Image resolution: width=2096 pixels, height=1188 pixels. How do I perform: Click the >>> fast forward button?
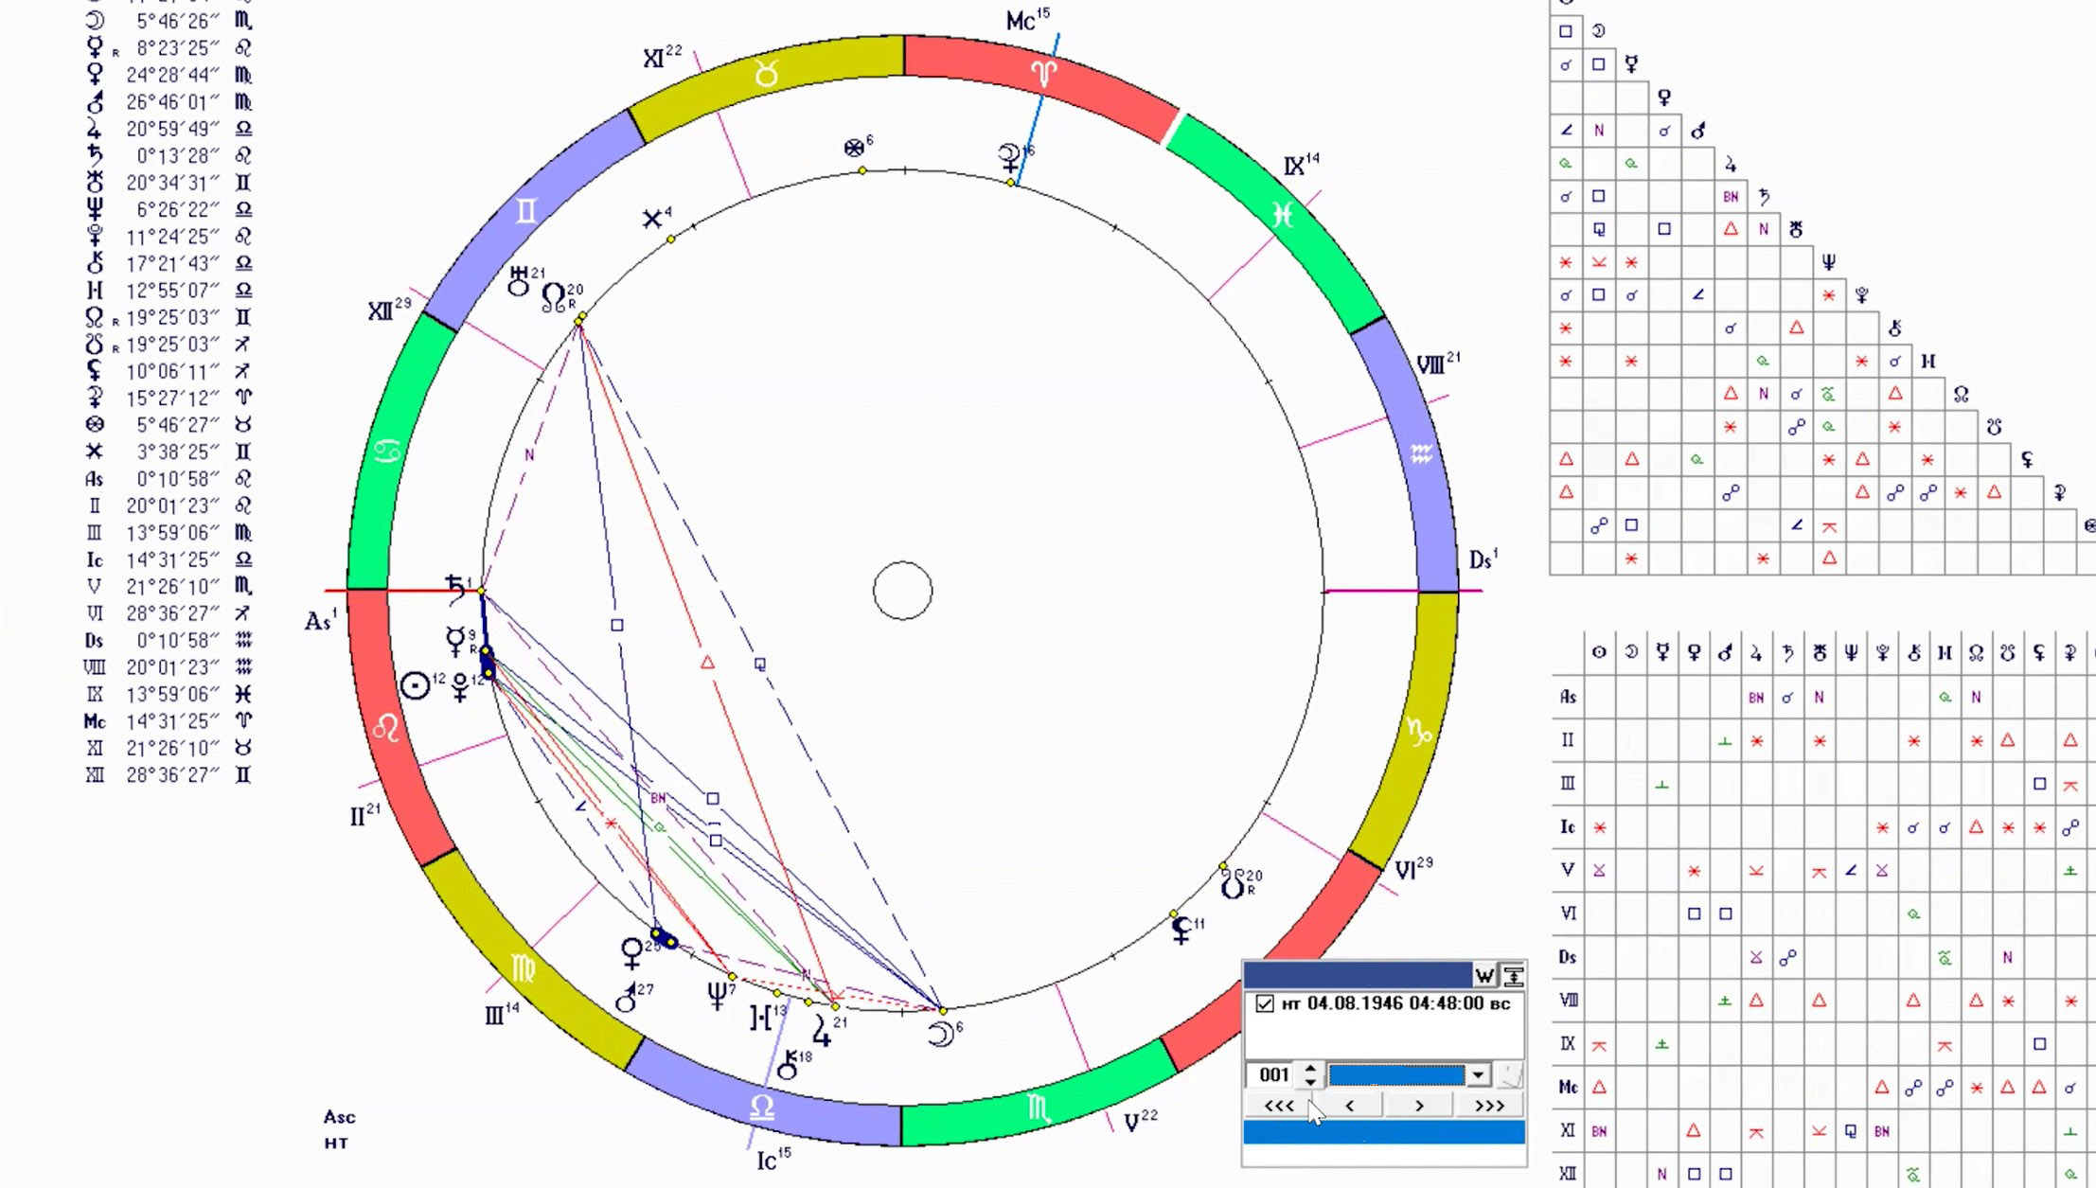click(1489, 1105)
